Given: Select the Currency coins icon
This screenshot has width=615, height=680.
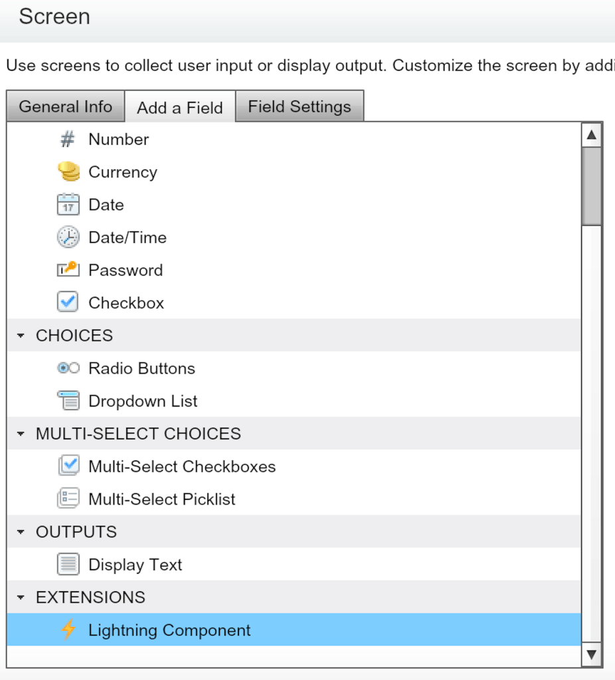Looking at the screenshot, I should pyautogui.click(x=68, y=172).
